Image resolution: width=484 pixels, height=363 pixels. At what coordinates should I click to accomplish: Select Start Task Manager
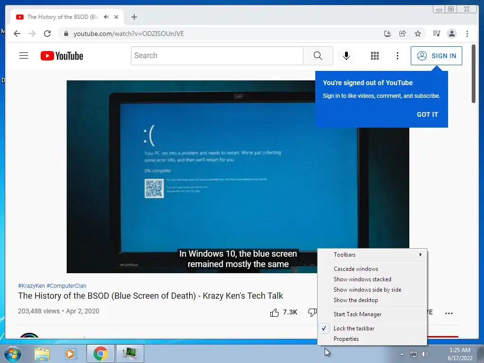point(372,314)
